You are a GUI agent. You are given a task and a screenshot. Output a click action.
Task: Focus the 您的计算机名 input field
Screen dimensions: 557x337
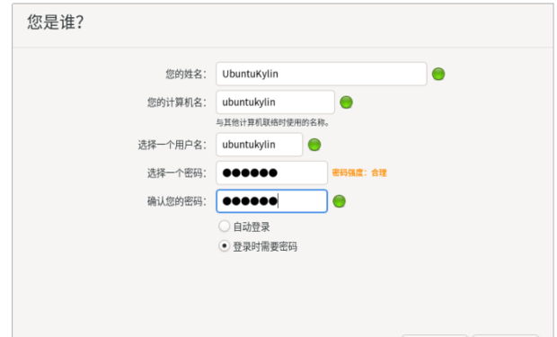(x=275, y=102)
